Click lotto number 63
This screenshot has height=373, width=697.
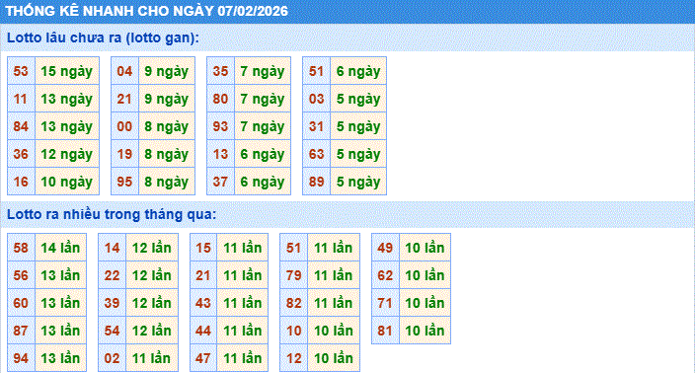point(316,154)
